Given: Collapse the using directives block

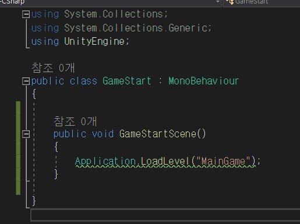Looking at the screenshot, I should click(x=26, y=15).
